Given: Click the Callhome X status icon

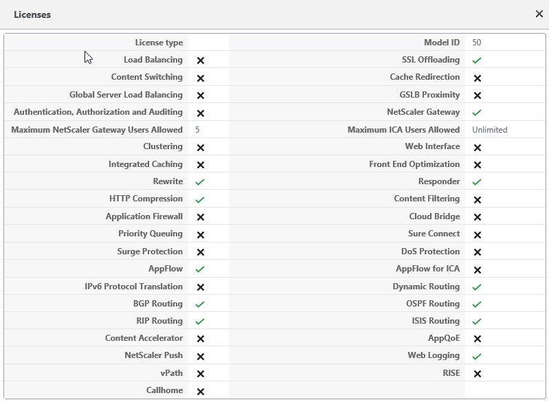Looking at the screenshot, I should point(201,392).
